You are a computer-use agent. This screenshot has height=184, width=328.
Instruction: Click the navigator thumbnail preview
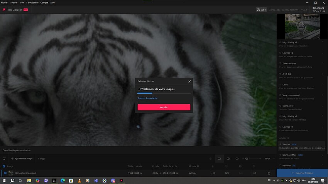301,26
